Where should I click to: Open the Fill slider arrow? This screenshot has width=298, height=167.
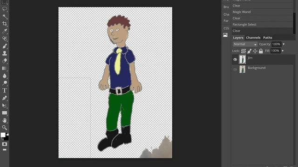point(283,51)
